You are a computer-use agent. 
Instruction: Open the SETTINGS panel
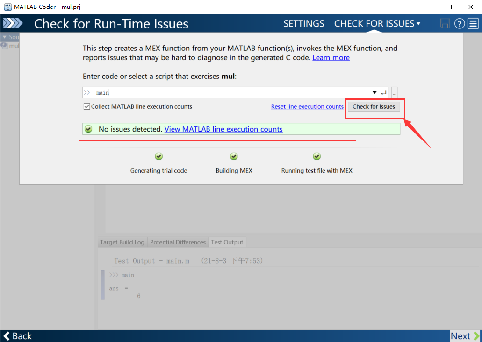[303, 24]
